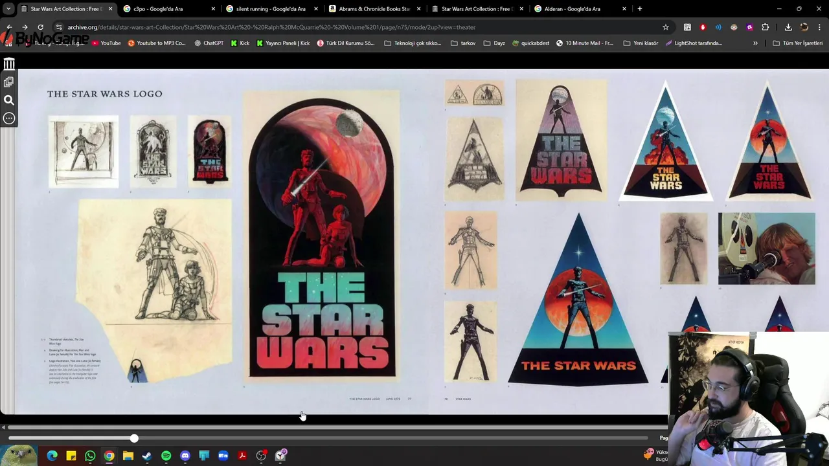Image resolution: width=829 pixels, height=466 pixels.
Task: View site information icon in address bar
Action: [x=58, y=27]
